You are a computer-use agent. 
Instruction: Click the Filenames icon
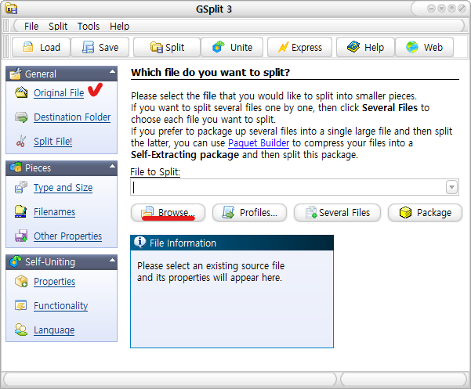pyautogui.click(x=20, y=211)
